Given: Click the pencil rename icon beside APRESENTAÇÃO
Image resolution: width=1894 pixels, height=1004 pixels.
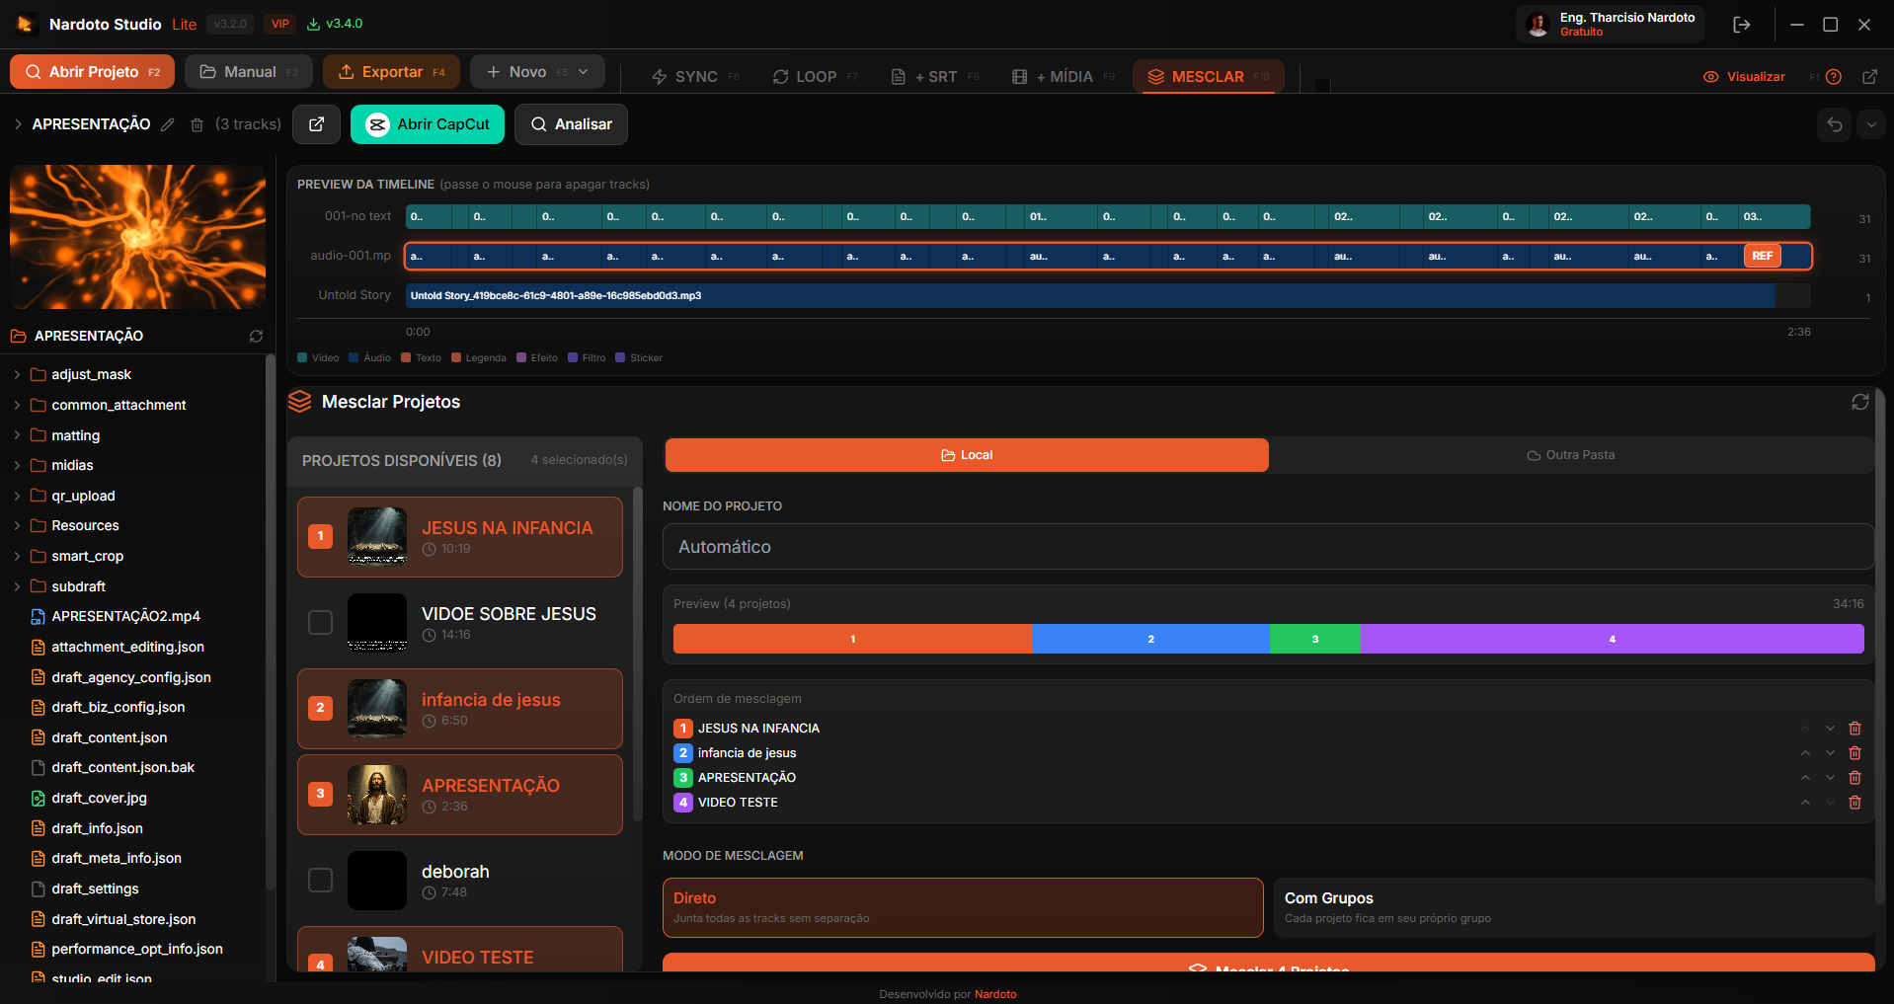Looking at the screenshot, I should (x=168, y=124).
